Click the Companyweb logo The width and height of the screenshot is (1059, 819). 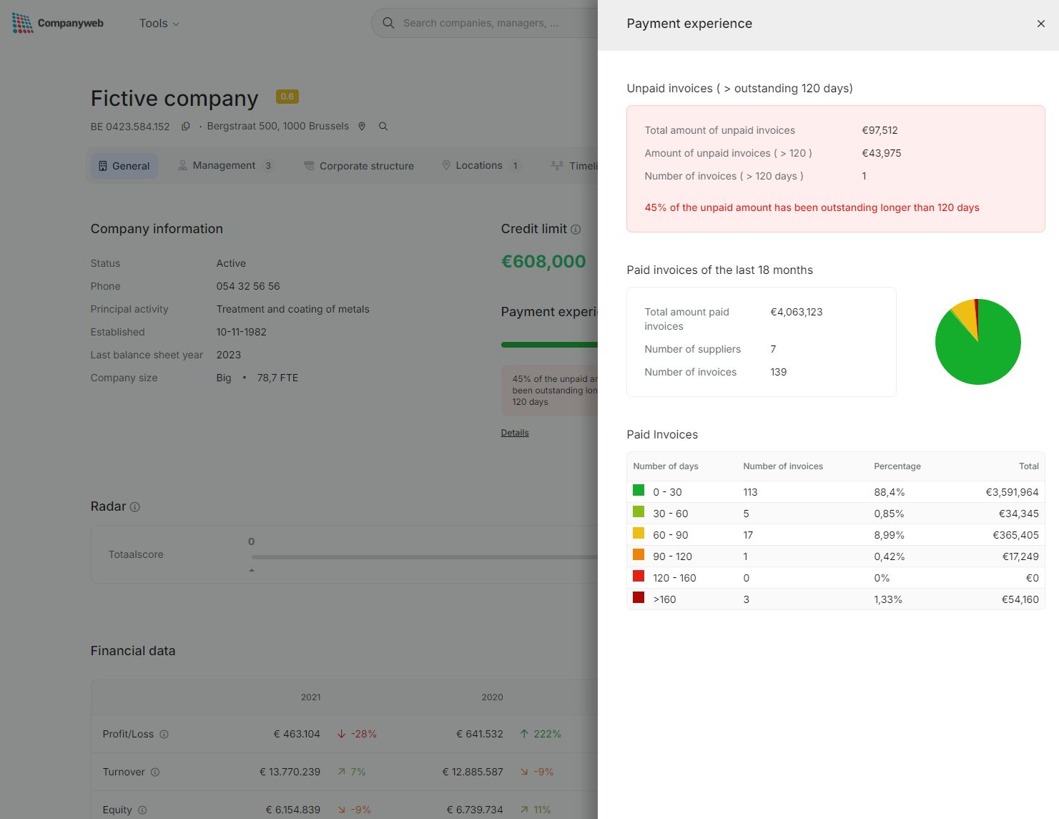click(x=58, y=23)
